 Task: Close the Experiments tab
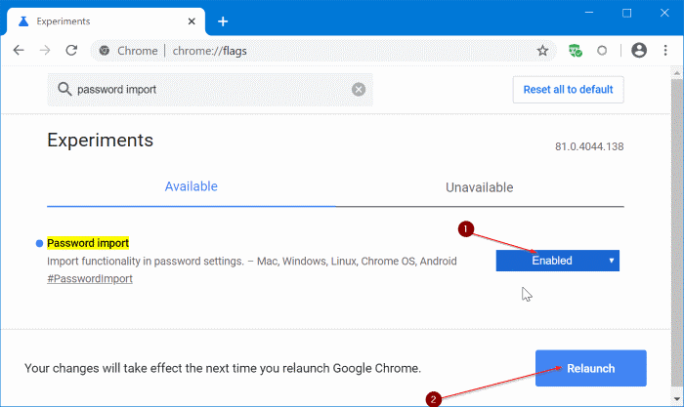192,21
